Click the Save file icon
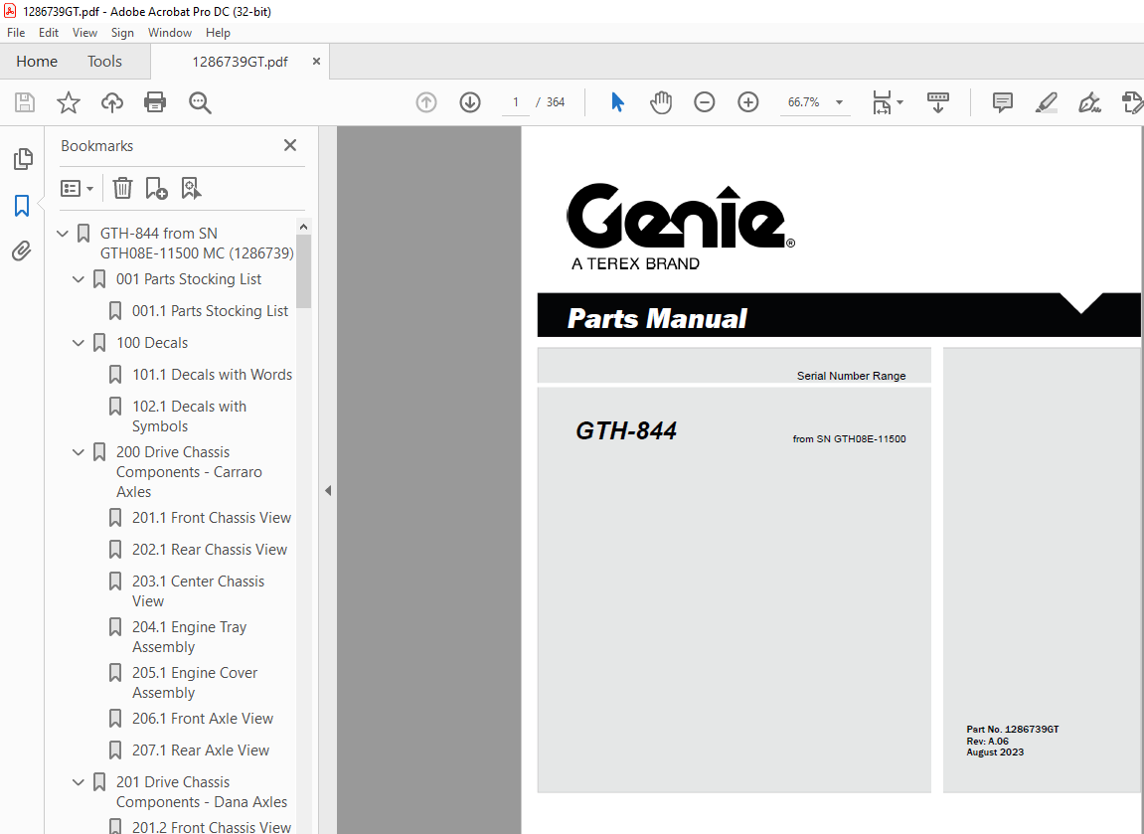 coord(25,102)
